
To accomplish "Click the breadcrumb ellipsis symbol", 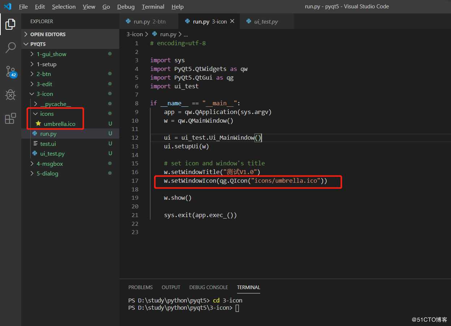I will coord(186,34).
